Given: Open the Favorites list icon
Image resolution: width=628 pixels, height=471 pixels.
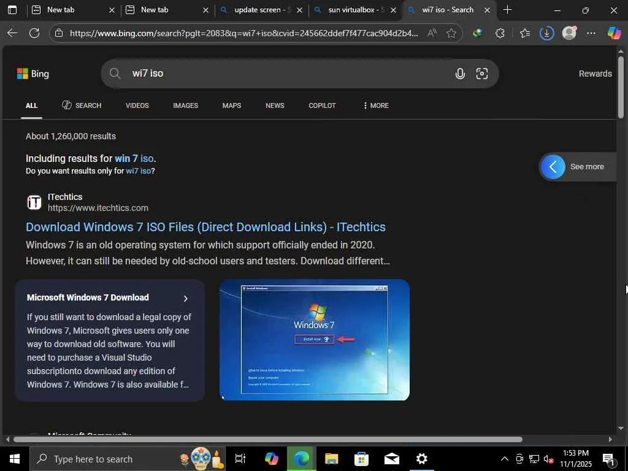Looking at the screenshot, I should (x=525, y=33).
